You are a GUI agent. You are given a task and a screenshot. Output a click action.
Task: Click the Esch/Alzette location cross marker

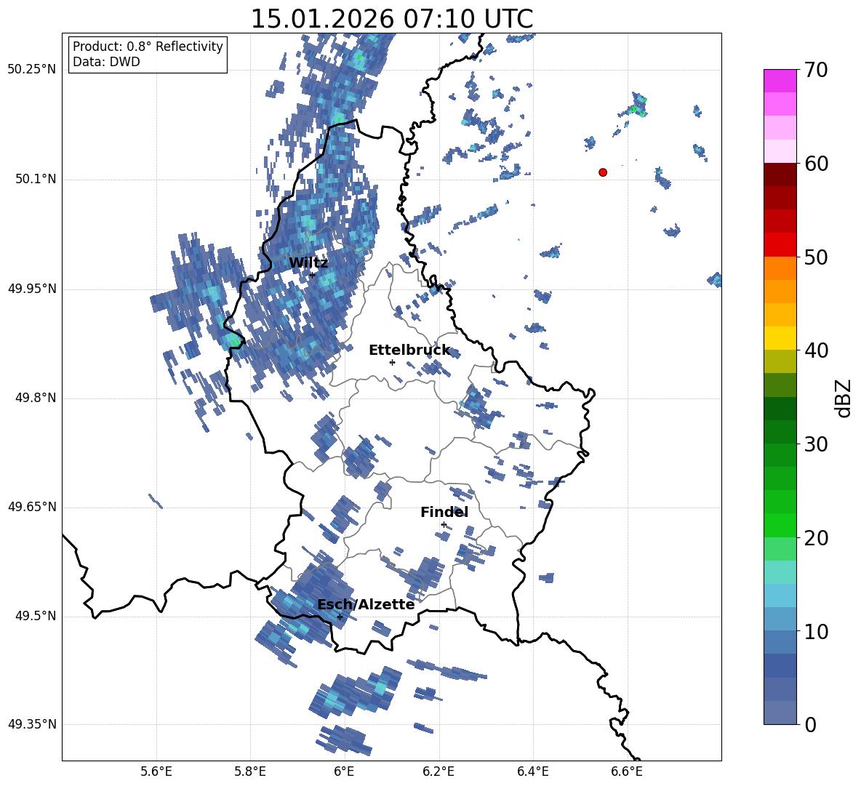[x=340, y=617]
